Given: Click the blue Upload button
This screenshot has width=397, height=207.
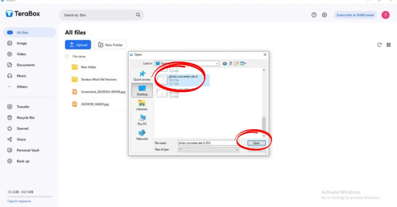Looking at the screenshot, I should click(x=78, y=45).
